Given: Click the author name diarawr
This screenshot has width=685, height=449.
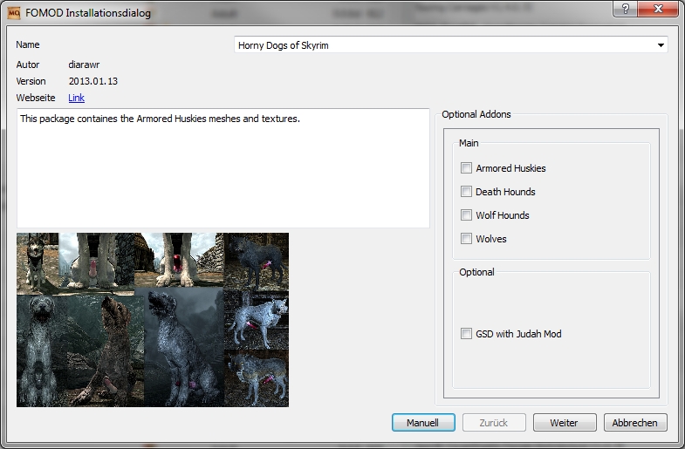Looking at the screenshot, I should tap(84, 65).
